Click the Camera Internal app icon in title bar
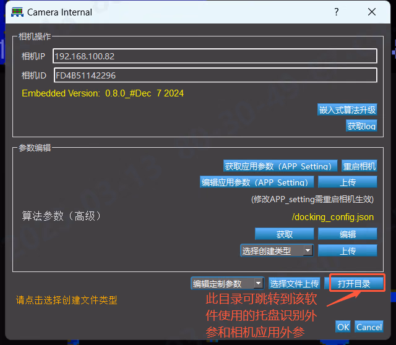 pos(17,12)
